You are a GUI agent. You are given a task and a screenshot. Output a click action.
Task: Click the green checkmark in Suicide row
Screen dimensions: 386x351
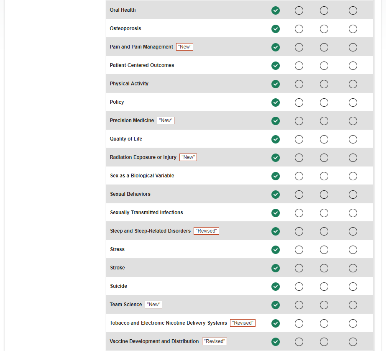(x=276, y=287)
